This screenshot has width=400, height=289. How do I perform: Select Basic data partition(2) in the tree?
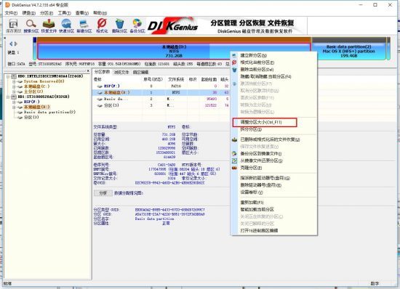tap(49, 112)
